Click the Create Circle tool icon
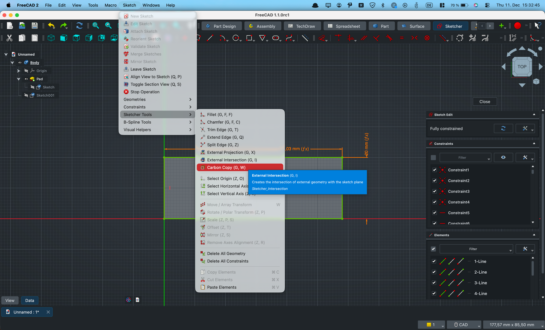 tap(236, 38)
